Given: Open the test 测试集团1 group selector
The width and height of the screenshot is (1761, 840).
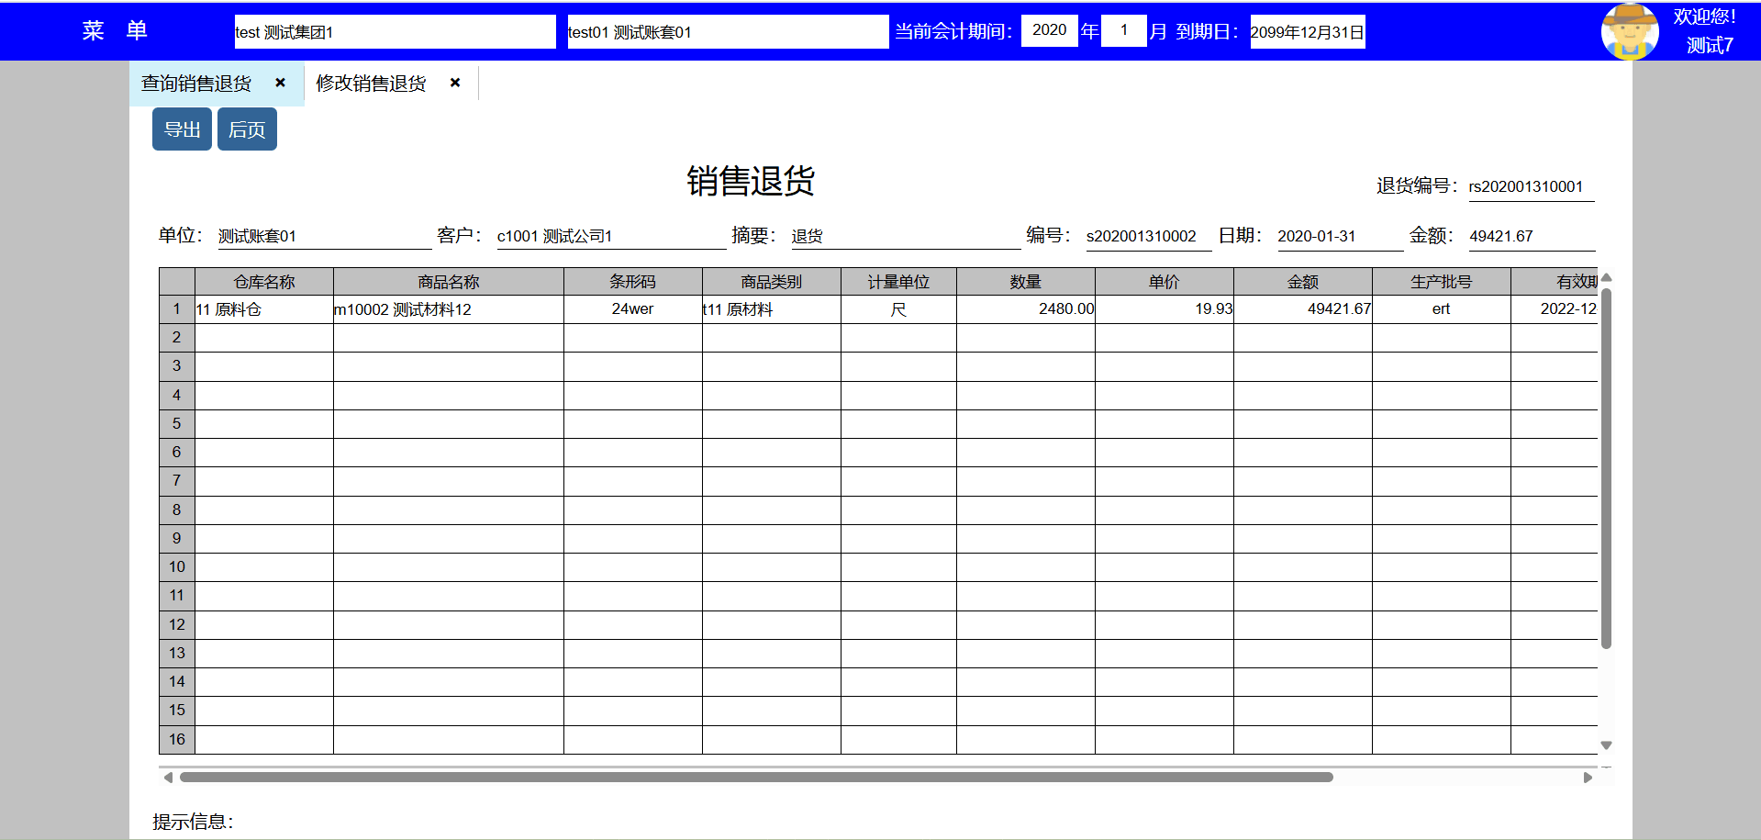Looking at the screenshot, I should coord(395,32).
